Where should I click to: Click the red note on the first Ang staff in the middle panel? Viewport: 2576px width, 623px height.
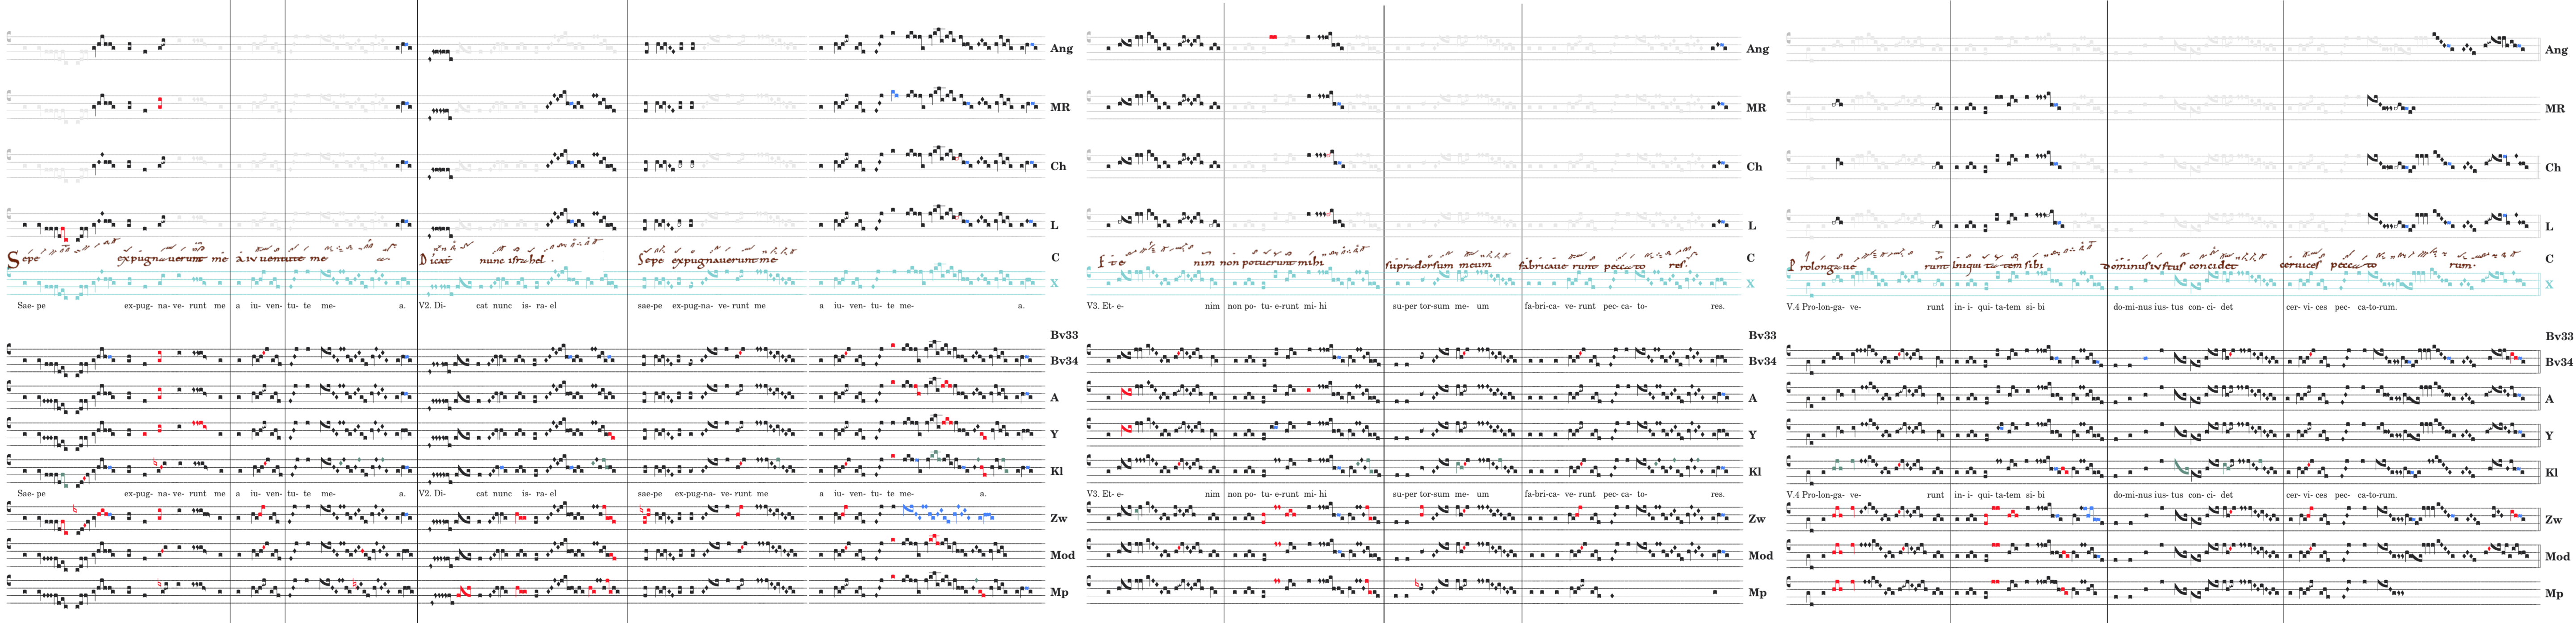[1273, 37]
